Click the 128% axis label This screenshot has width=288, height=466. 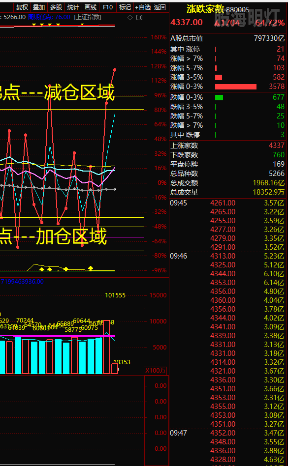159,66
